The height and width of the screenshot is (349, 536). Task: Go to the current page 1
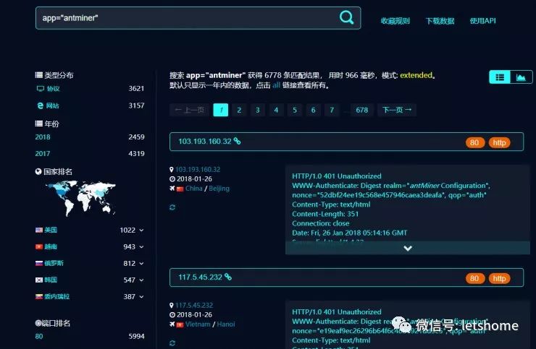(221, 110)
